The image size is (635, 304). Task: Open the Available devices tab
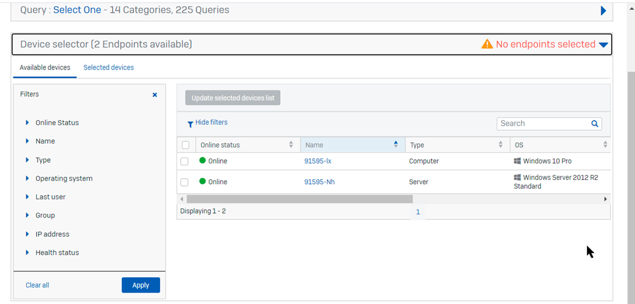(x=45, y=68)
